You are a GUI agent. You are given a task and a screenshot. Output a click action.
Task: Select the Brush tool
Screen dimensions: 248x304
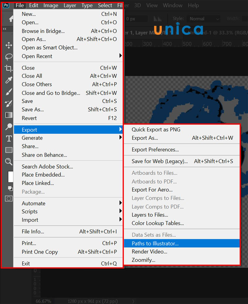click(x=9, y=92)
